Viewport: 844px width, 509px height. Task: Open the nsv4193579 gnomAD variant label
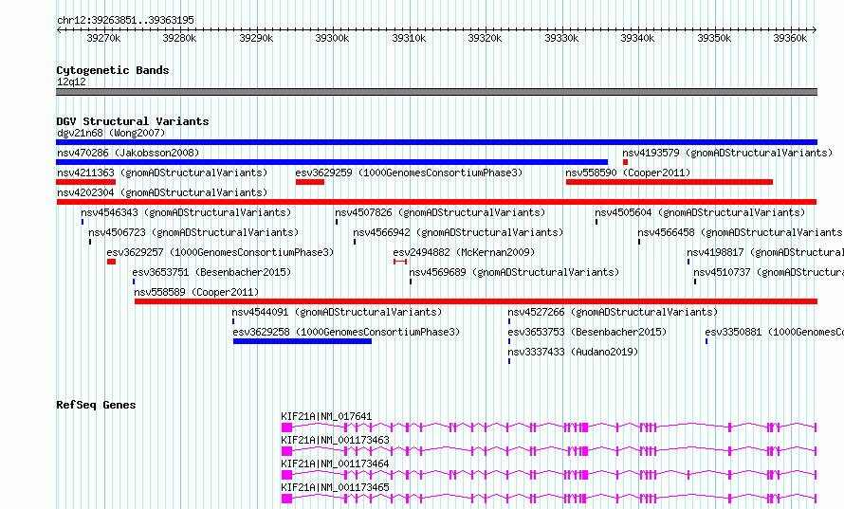(x=727, y=153)
